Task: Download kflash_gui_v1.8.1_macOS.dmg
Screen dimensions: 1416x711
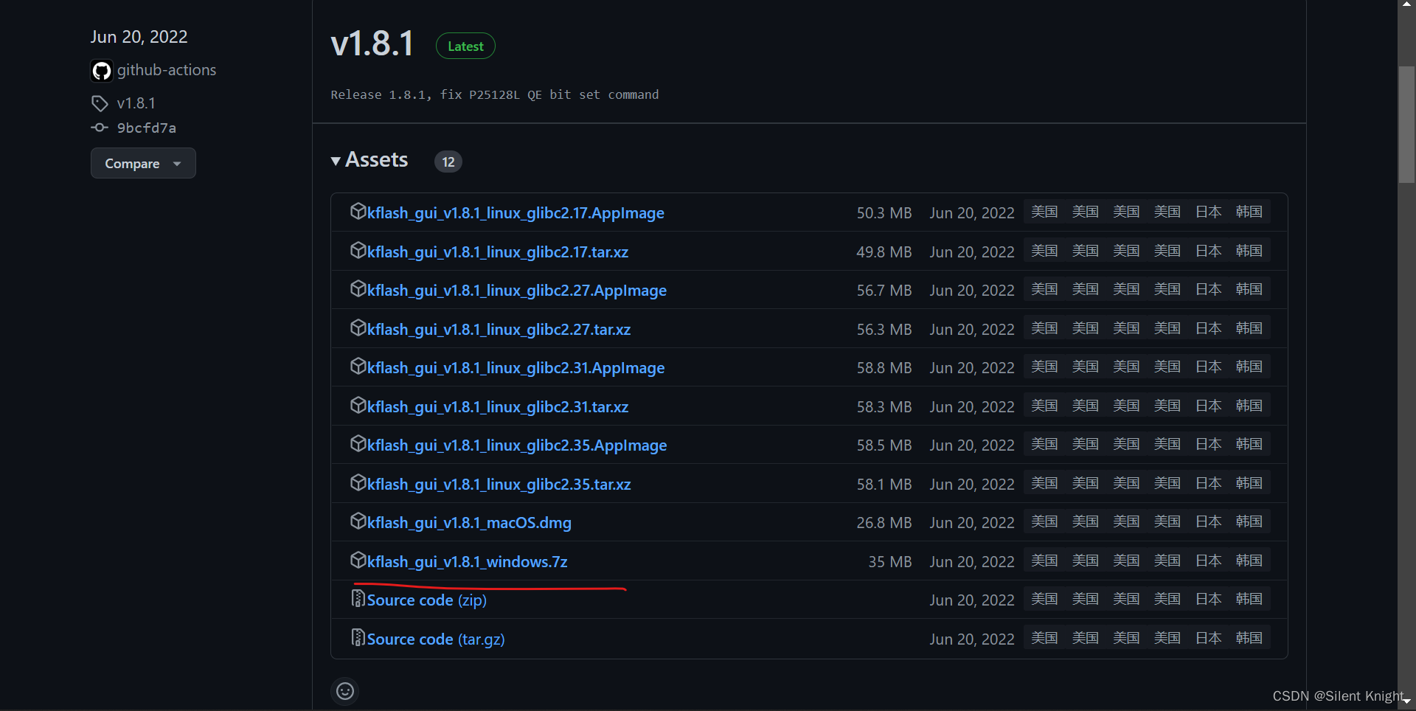Action: coord(469,523)
